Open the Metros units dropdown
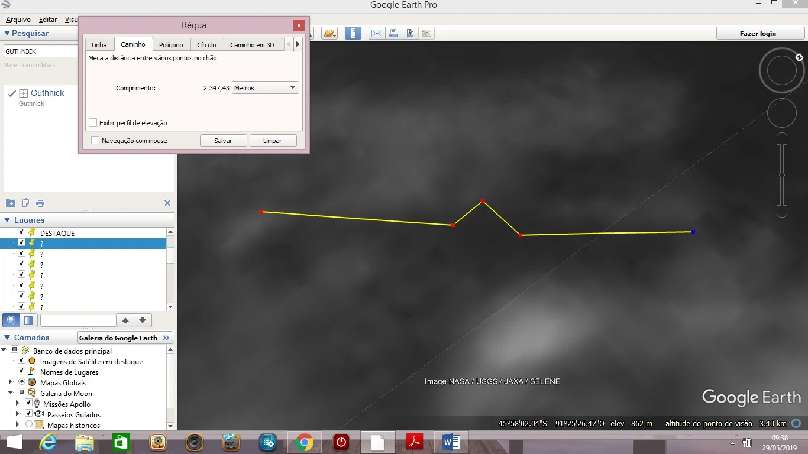Viewport: 808px width, 454px height. tap(266, 88)
